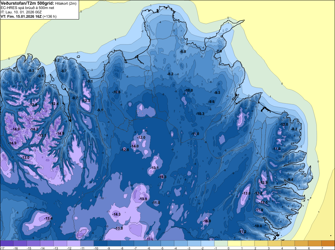Click the '-9.6' temperature value on the map
This screenshot has height=250, width=335.
tap(211, 102)
